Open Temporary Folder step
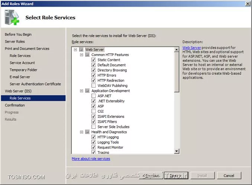252x185 pixels. click(x=23, y=70)
